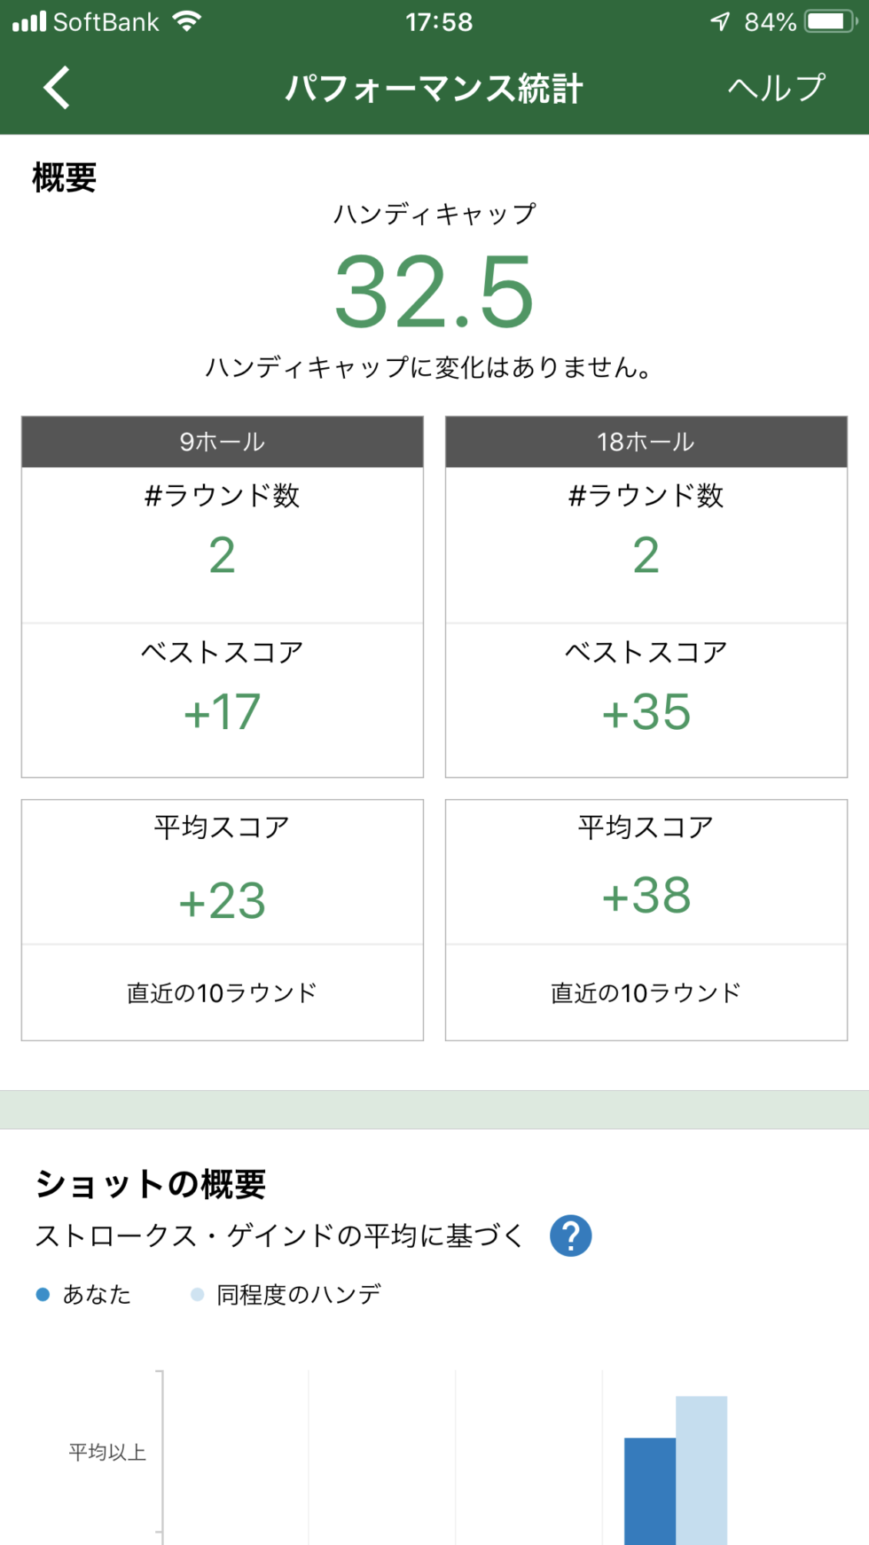Tap the light blue chart bar
Screen dimensions: 869x1545
point(701,1470)
